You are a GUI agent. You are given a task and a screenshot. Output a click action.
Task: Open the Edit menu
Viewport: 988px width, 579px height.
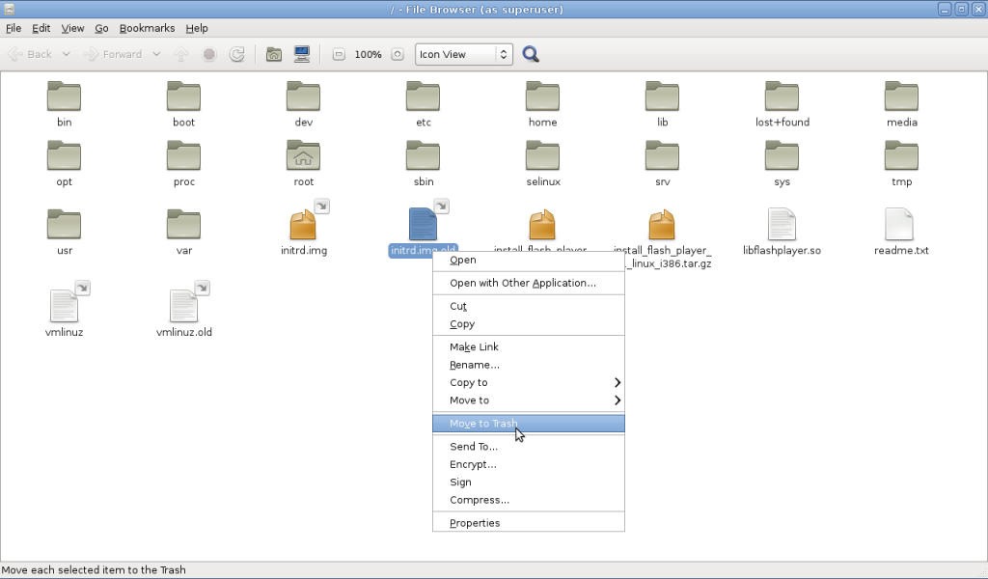click(x=41, y=28)
